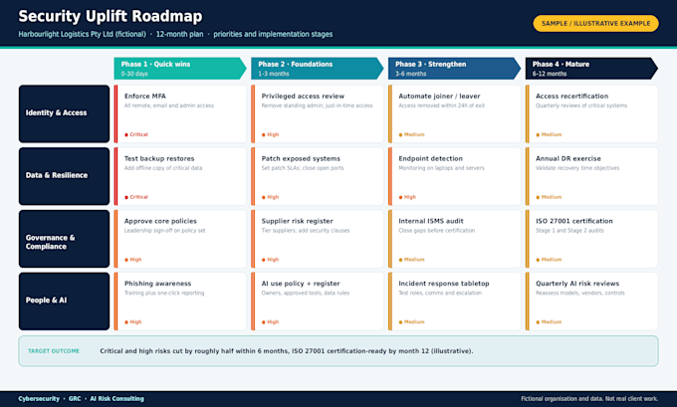677x407 pixels.
Task: Select the Phase 4 Mature header
Action: pyautogui.click(x=591, y=69)
